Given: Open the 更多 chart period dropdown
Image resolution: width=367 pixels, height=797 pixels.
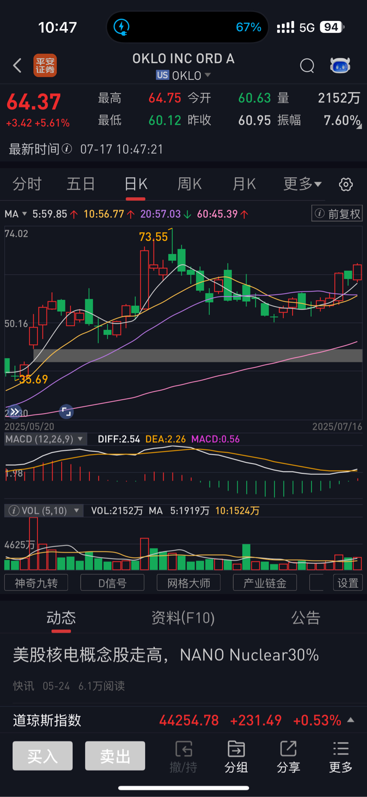Looking at the screenshot, I should 302,184.
